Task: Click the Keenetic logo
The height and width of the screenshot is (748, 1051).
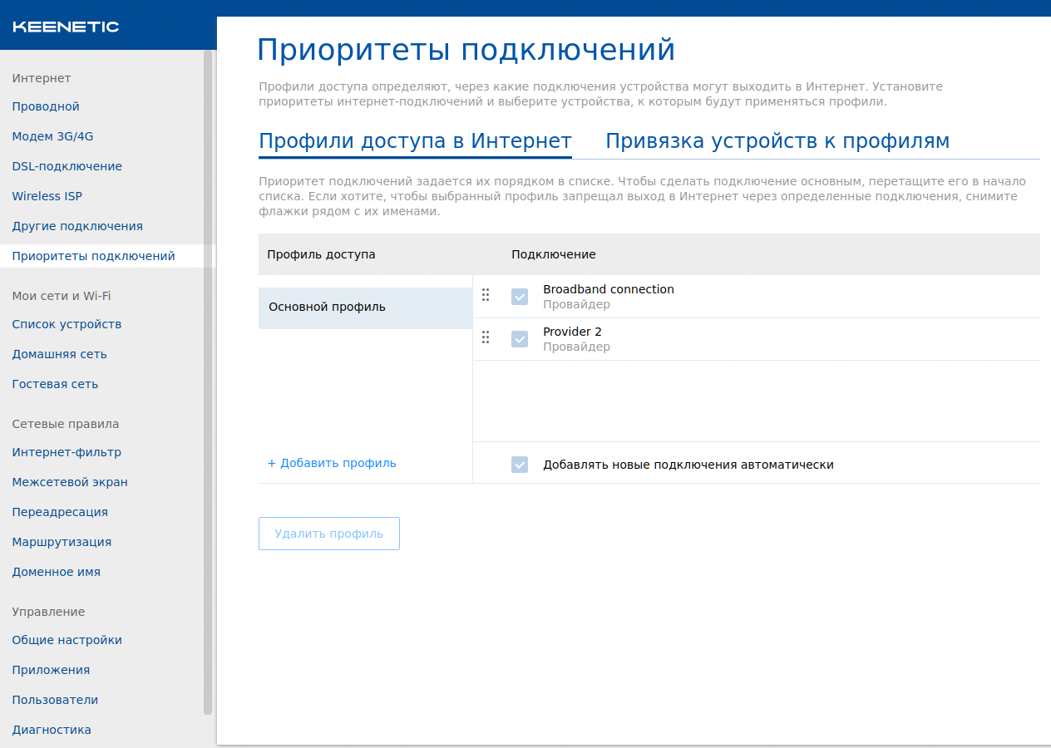Action: coord(66,27)
